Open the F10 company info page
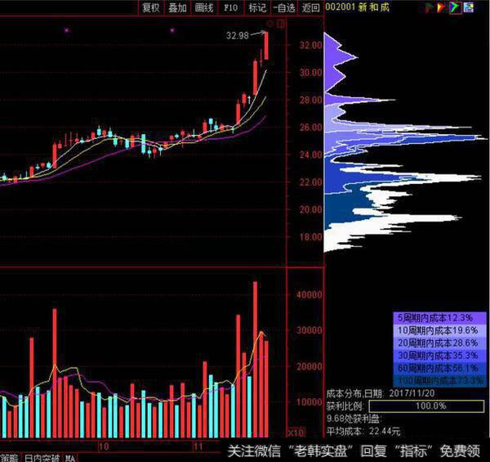Image resolution: width=490 pixels, height=462 pixels. click(x=230, y=7)
